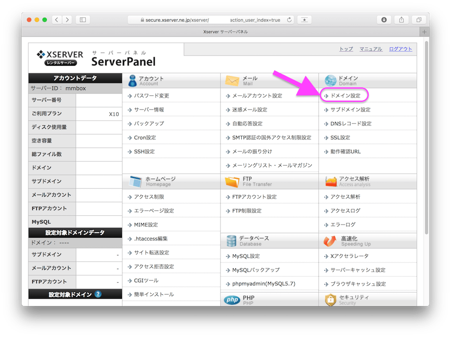Viewport: 451px width, 337px height.
Task: Open エラーログ
Action: [x=343, y=225]
